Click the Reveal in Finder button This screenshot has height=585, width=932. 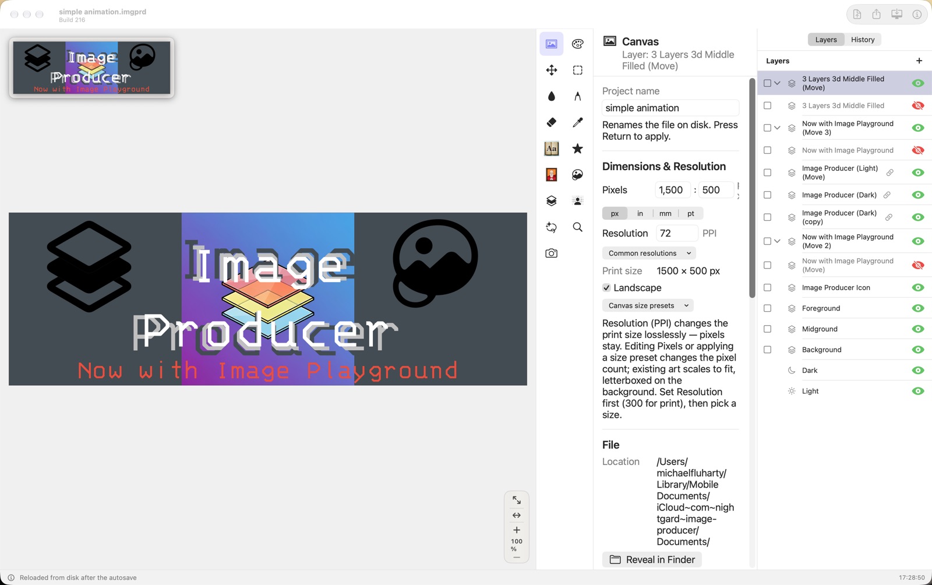pos(652,559)
